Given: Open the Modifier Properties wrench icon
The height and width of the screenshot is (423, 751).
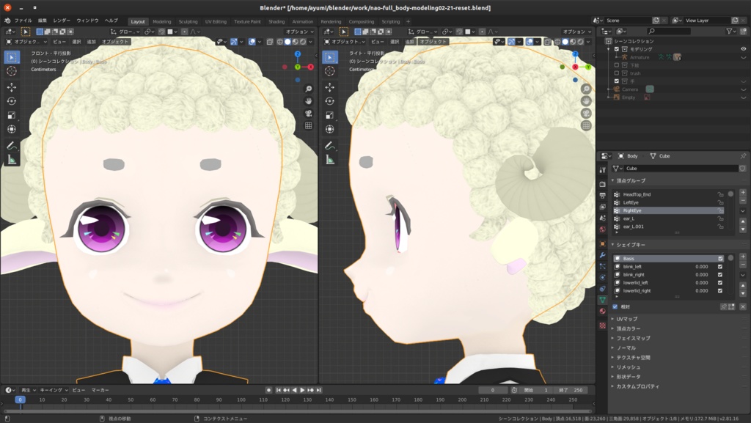Looking at the screenshot, I should (x=601, y=254).
